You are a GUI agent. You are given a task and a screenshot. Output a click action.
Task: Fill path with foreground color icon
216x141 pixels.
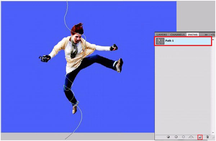168,137
